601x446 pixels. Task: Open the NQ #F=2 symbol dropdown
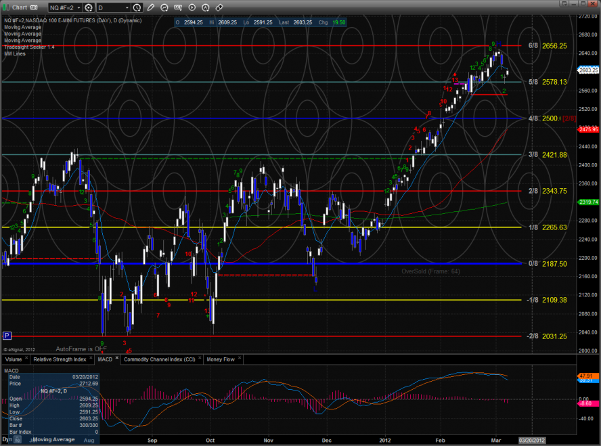point(64,7)
